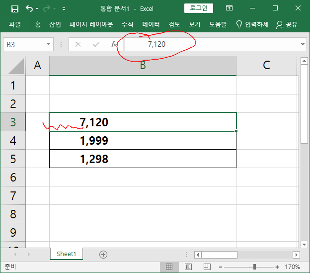Viewport: 310px width, 273px height.
Task: Click the Insert Function fx icon
Action: [x=113, y=44]
